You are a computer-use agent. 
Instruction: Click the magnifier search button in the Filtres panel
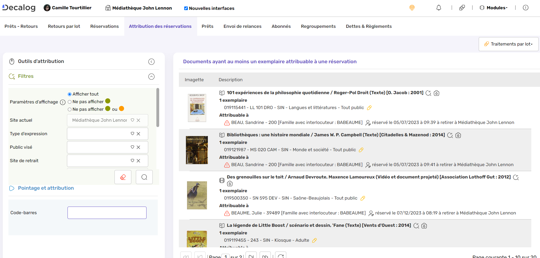(x=144, y=177)
